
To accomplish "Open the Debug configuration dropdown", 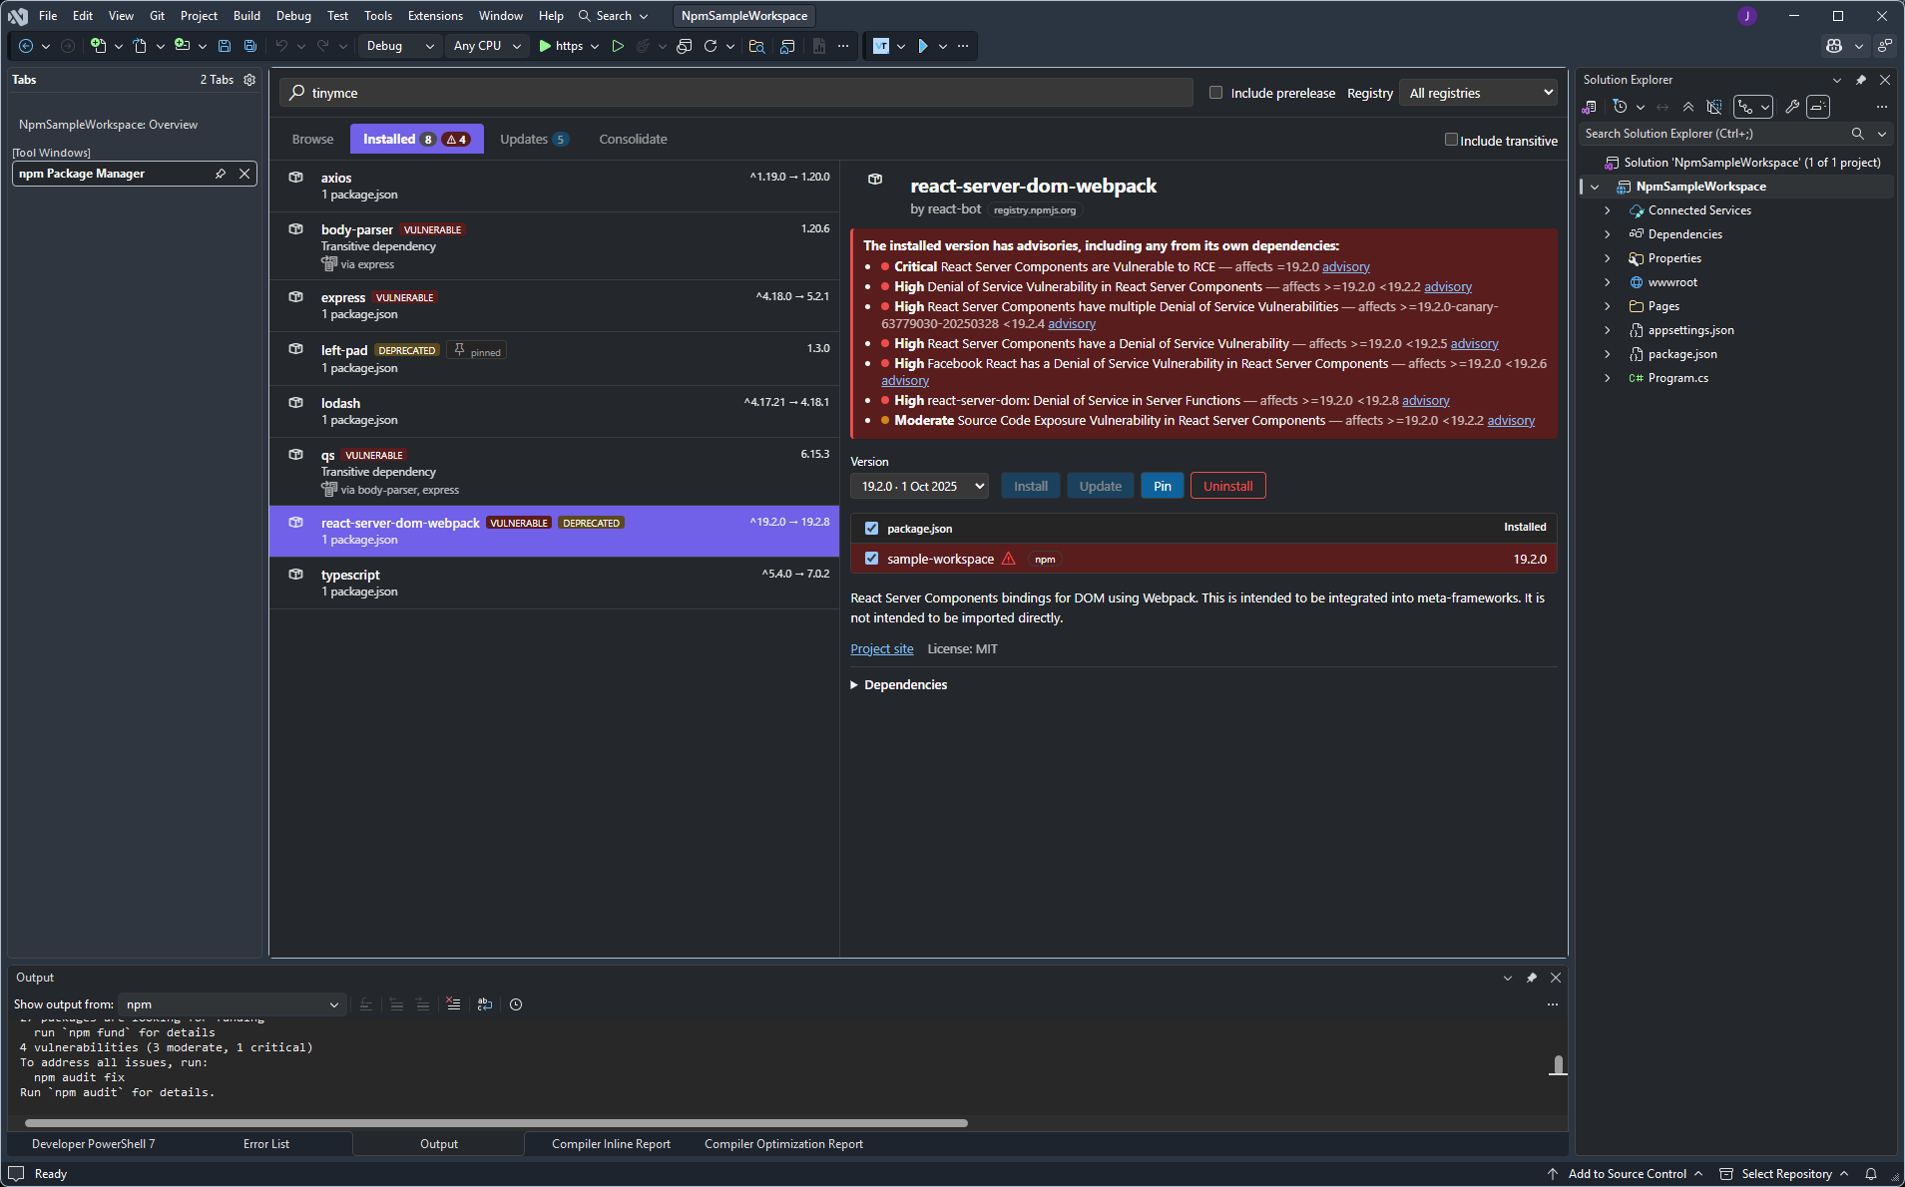I will (399, 46).
